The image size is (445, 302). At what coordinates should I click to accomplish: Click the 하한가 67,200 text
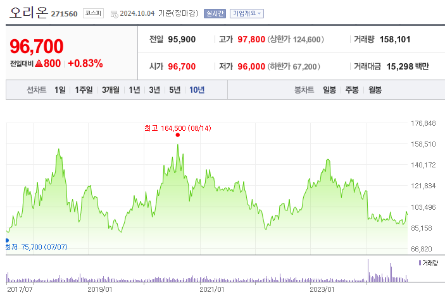pyautogui.click(x=294, y=66)
